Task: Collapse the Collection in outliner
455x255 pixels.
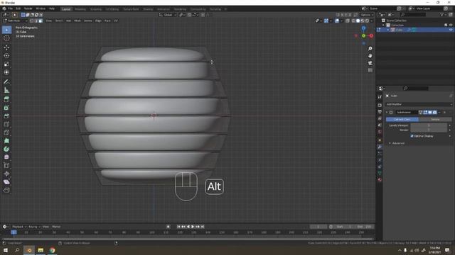Action: coord(383,25)
